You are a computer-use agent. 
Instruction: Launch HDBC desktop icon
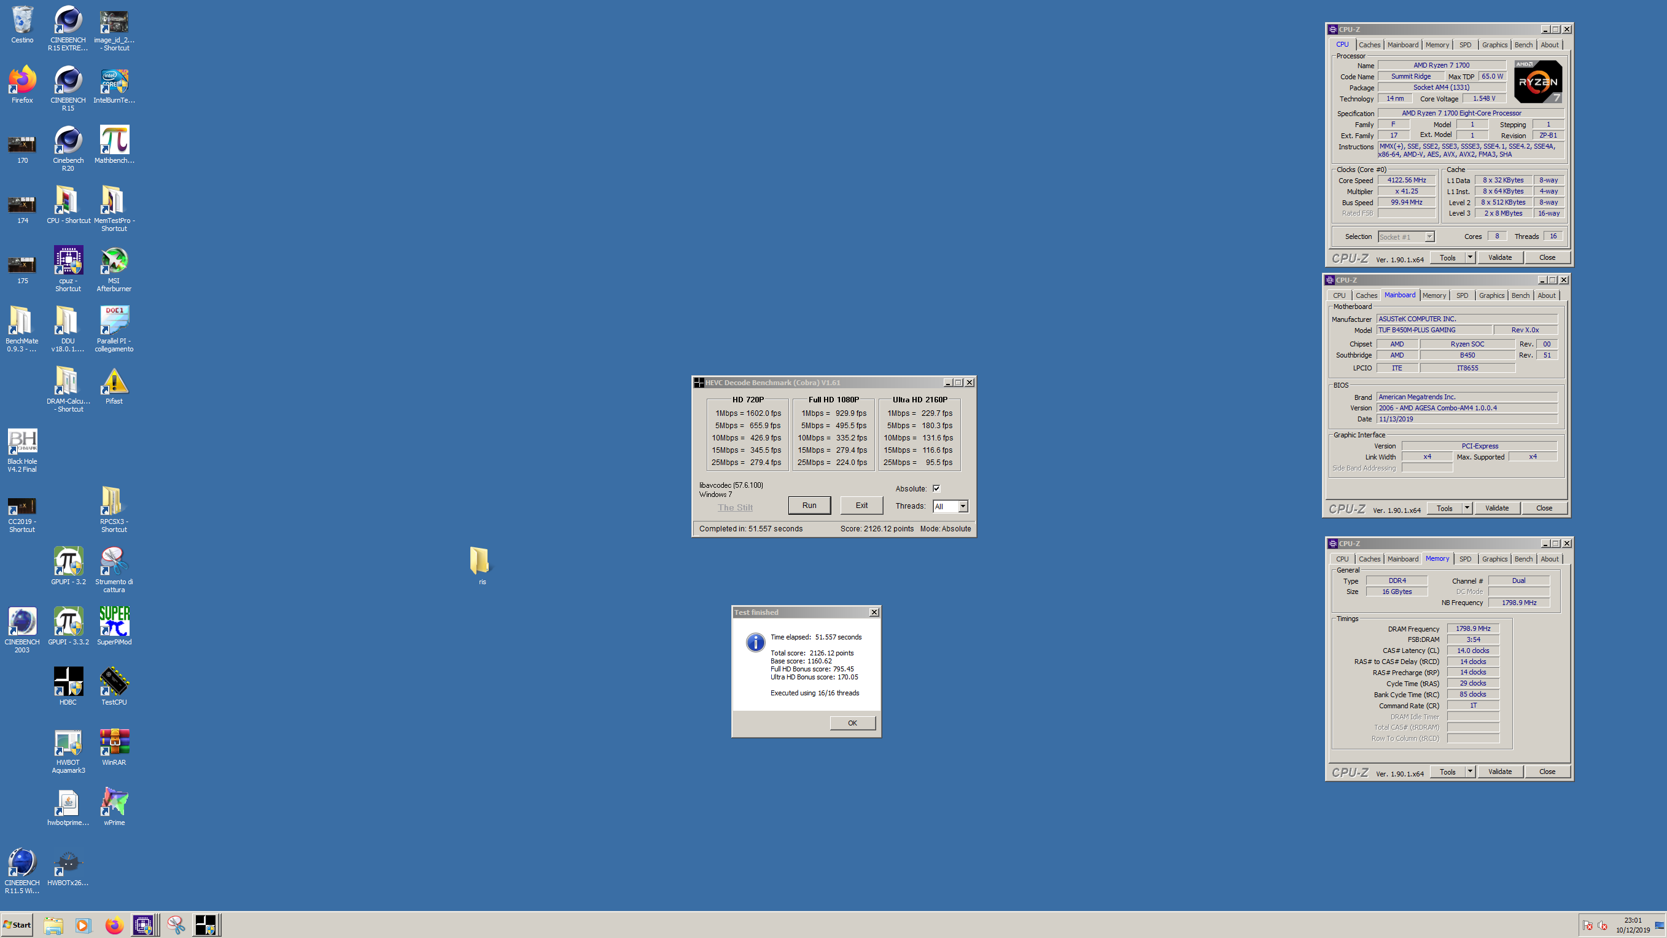68,687
